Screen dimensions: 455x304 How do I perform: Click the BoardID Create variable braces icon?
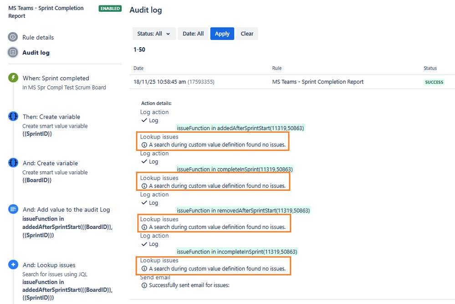[13, 163]
